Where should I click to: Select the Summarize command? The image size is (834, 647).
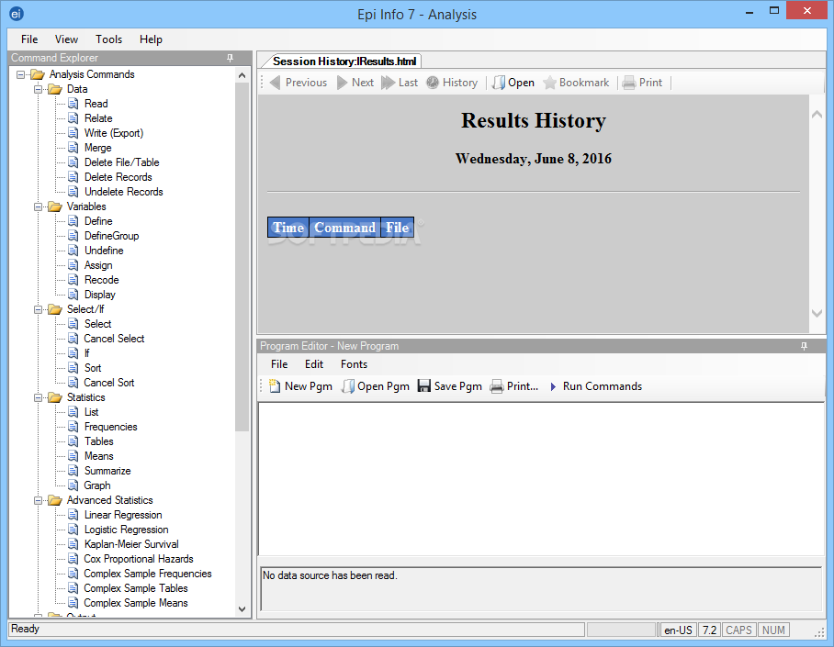pos(107,471)
